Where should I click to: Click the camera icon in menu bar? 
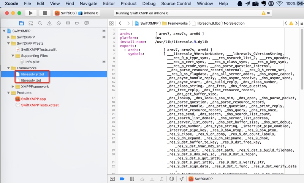pyautogui.click(x=255, y=3)
